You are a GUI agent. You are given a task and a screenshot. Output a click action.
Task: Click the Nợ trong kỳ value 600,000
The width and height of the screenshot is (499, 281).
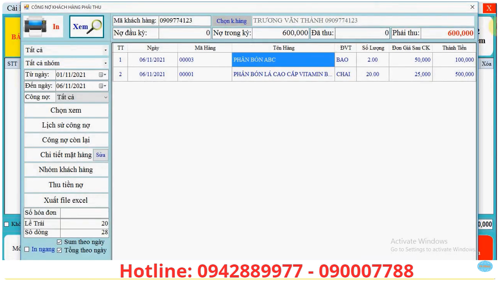281,33
